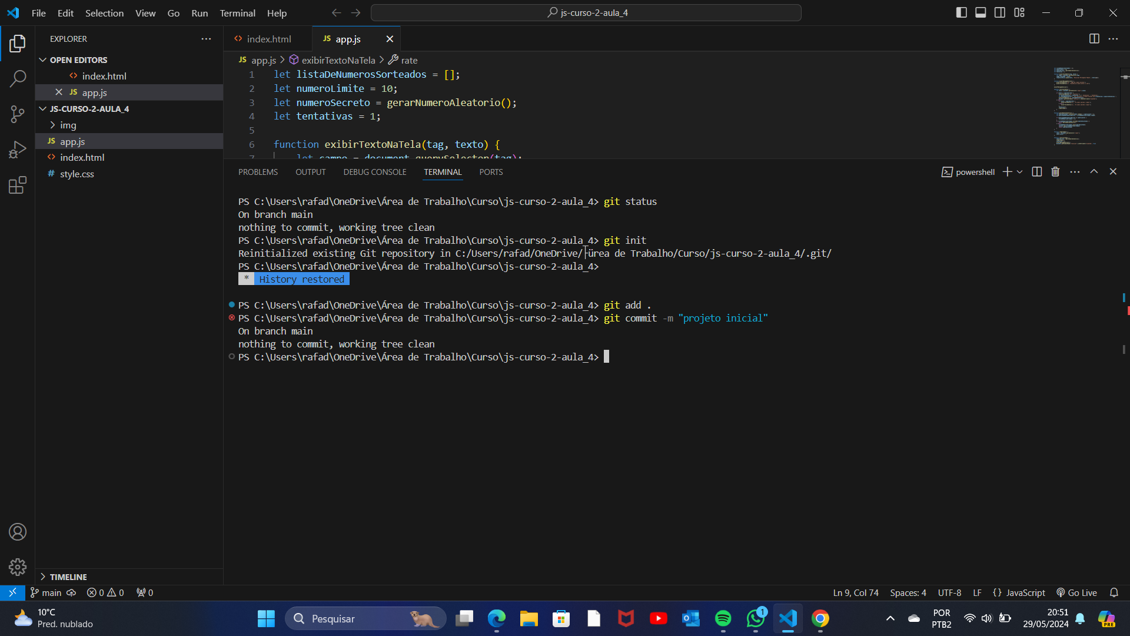The image size is (1130, 636).
Task: Open the Run and Debug view
Action: [18, 150]
